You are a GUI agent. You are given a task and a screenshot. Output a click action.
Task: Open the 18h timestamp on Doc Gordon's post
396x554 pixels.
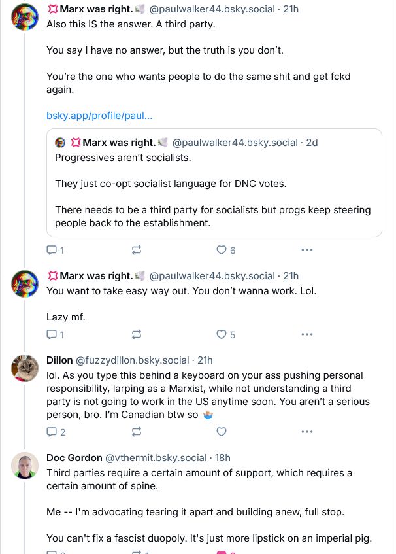point(222,458)
